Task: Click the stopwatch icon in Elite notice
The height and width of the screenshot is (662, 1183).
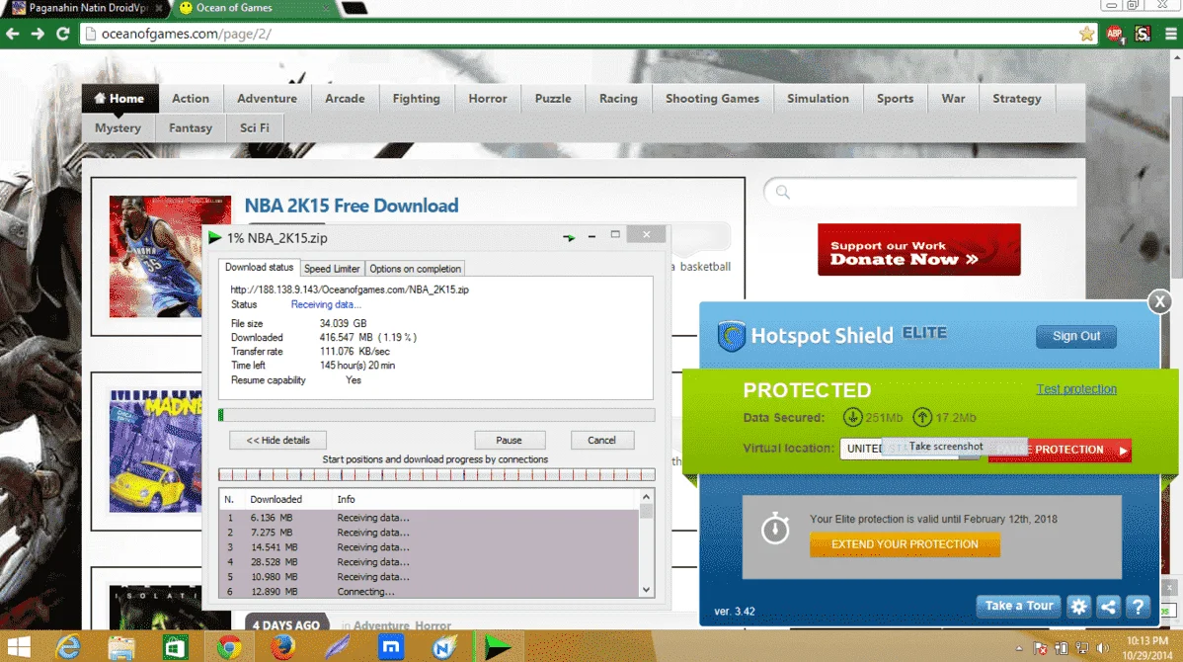Action: tap(775, 528)
